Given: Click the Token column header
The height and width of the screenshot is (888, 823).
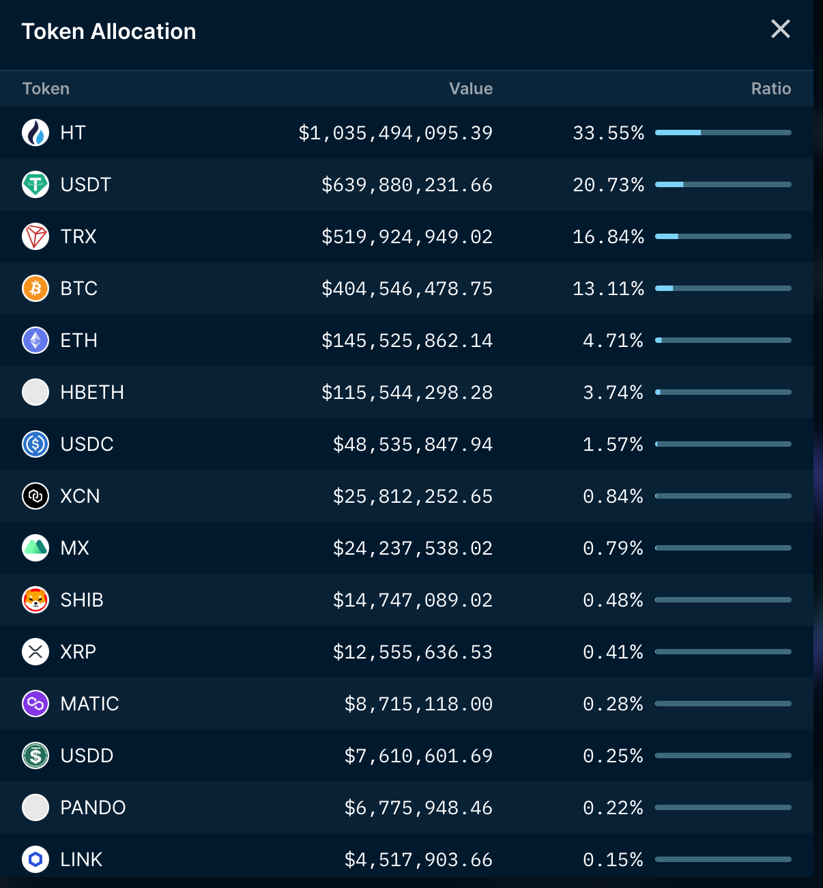Looking at the screenshot, I should (x=46, y=89).
